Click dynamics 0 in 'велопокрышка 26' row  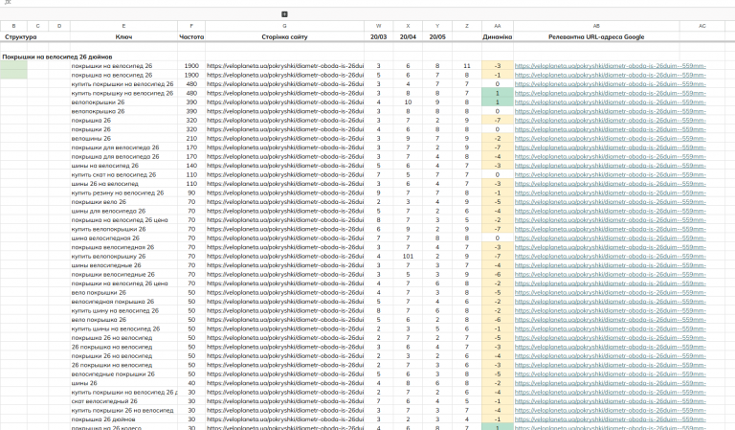(498, 111)
